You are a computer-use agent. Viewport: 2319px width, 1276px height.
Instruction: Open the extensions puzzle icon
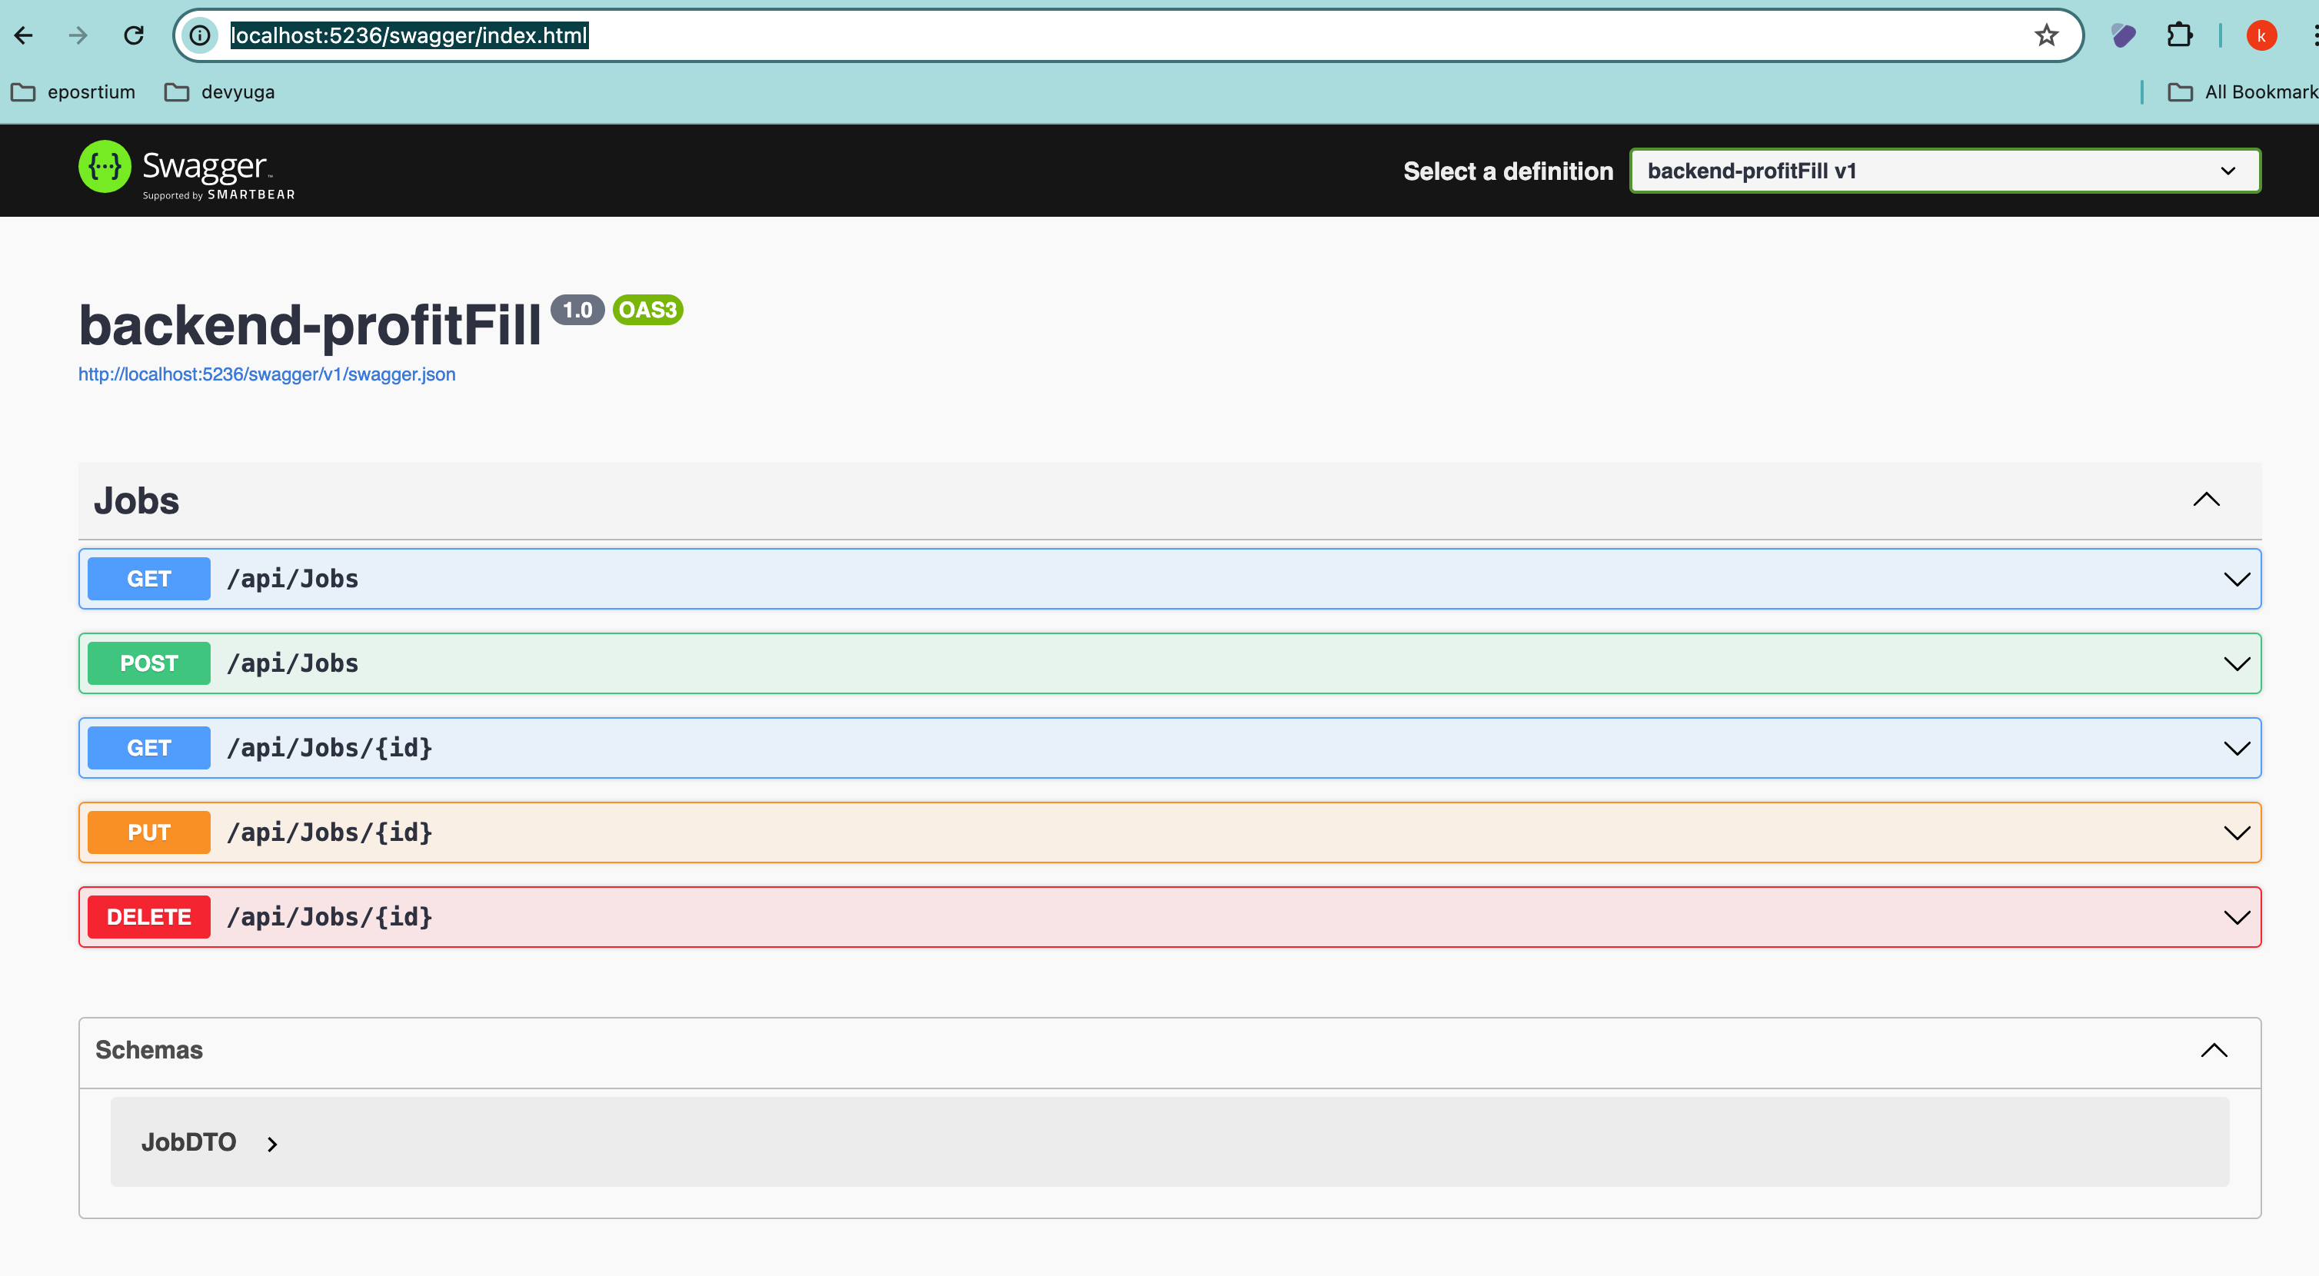click(2180, 35)
